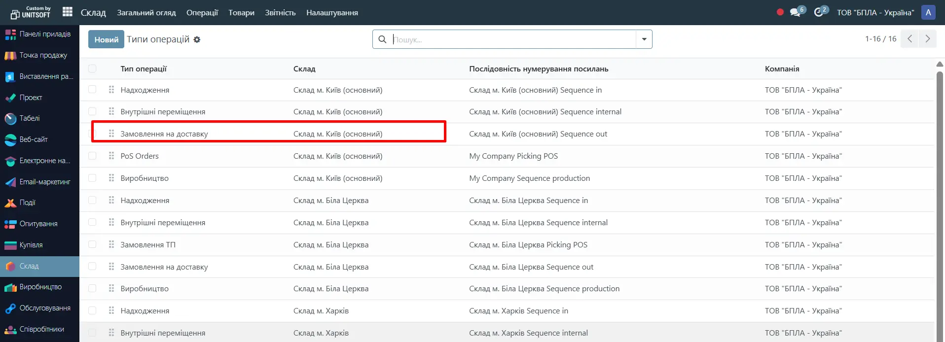The width and height of the screenshot is (945, 342).
Task: Click the user avatar A icon
Action: click(928, 12)
